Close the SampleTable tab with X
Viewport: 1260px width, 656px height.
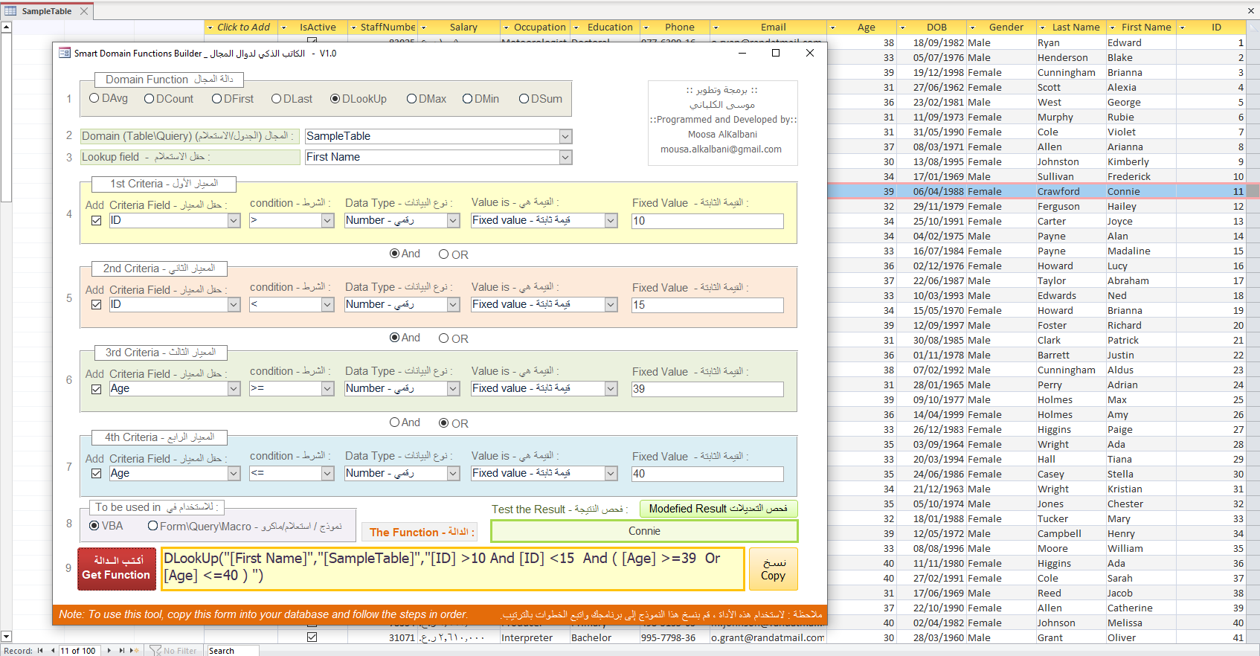(x=84, y=11)
